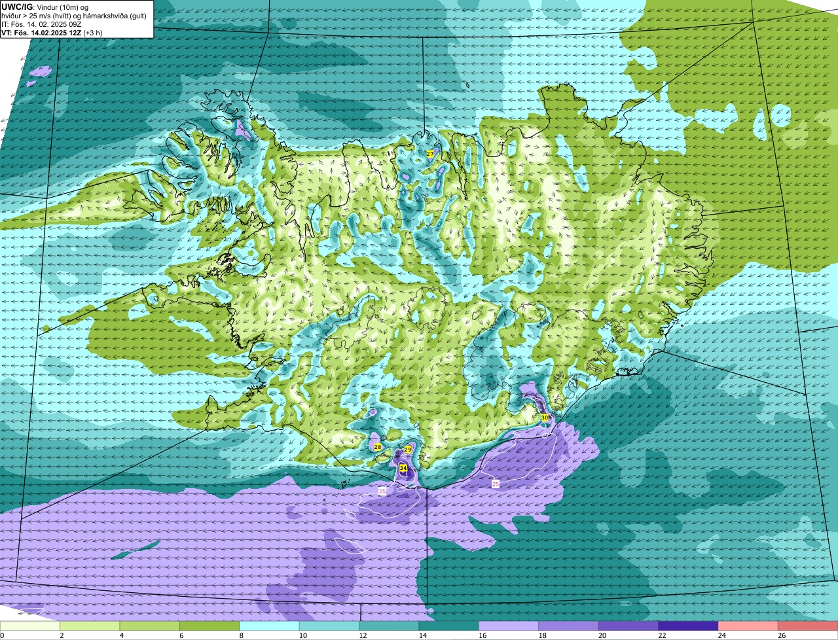
Task: Select legend swatch between 2 and 4
Action: [90, 626]
